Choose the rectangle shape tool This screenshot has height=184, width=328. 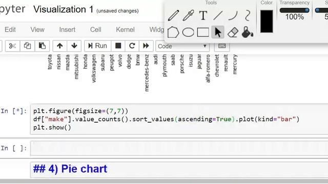pos(203,32)
